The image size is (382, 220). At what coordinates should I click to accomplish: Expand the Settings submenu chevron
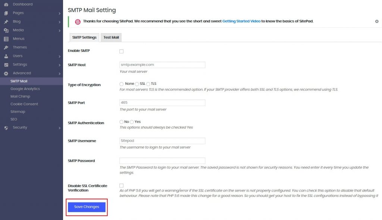[x=60, y=65]
